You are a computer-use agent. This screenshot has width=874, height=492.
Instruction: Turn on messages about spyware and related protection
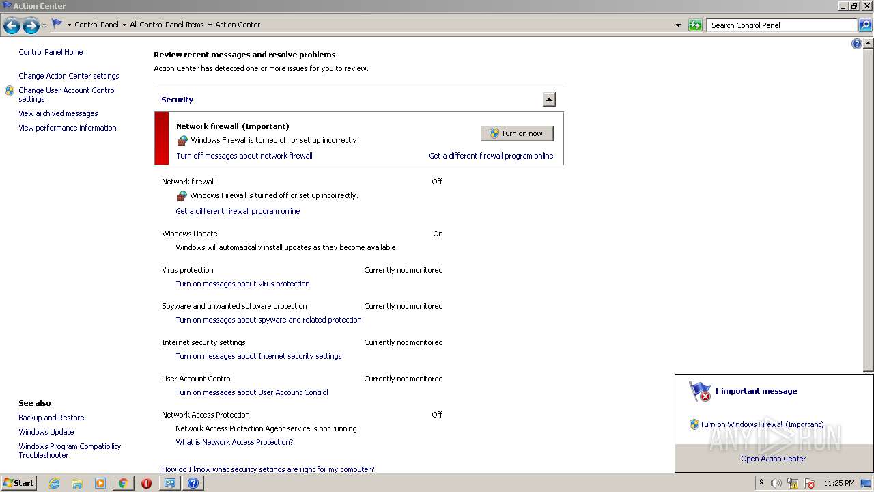(268, 320)
